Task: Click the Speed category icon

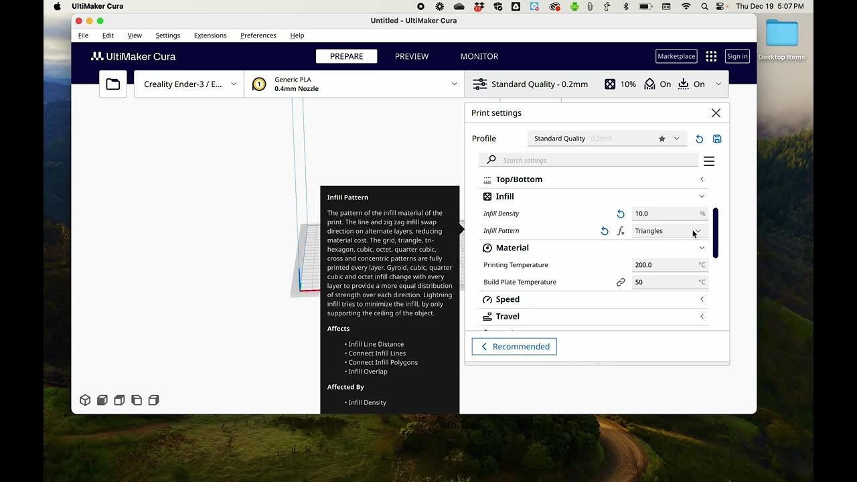Action: [487, 299]
